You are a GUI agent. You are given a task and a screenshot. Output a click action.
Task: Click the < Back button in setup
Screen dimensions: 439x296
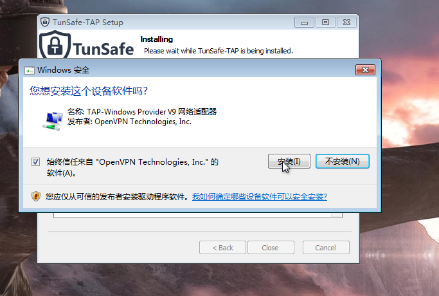point(222,248)
